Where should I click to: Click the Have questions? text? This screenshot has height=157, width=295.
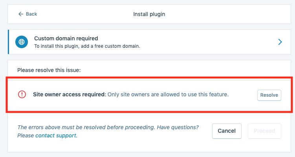coord(178,127)
